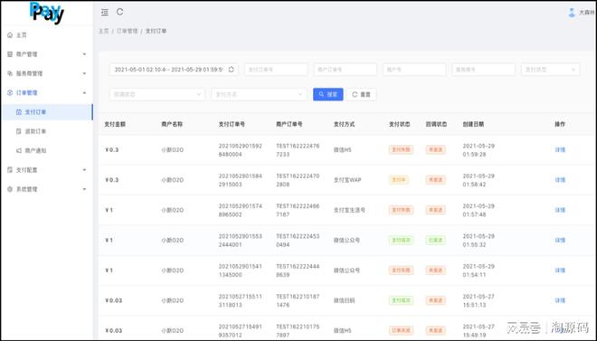Viewport: 597px width, 341px height.
Task: Click the 服务商管理 sidebar icon
Action: (x=10, y=73)
